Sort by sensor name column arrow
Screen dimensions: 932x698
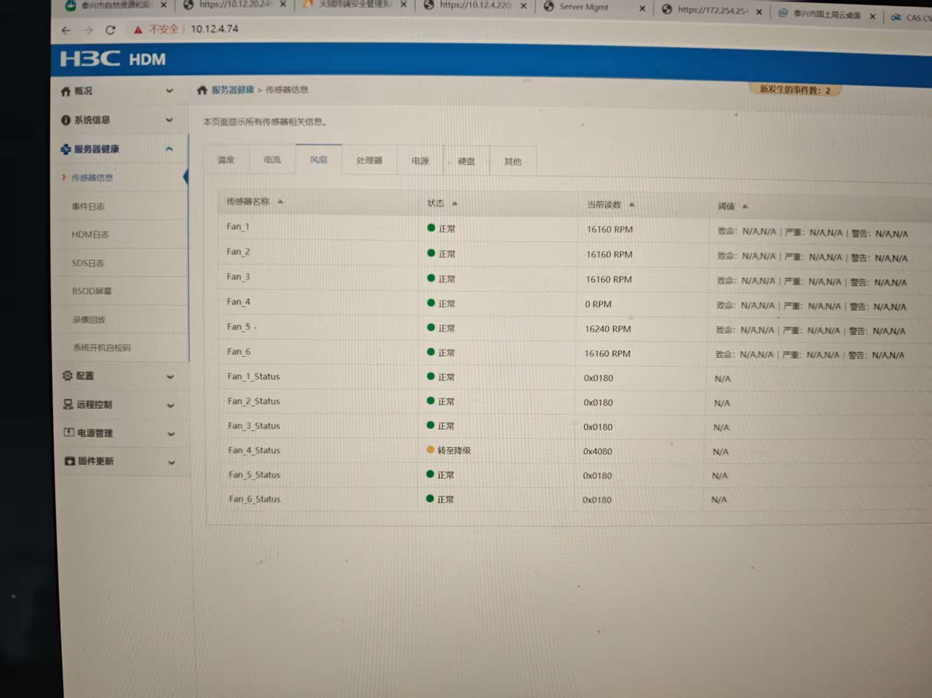pos(280,202)
